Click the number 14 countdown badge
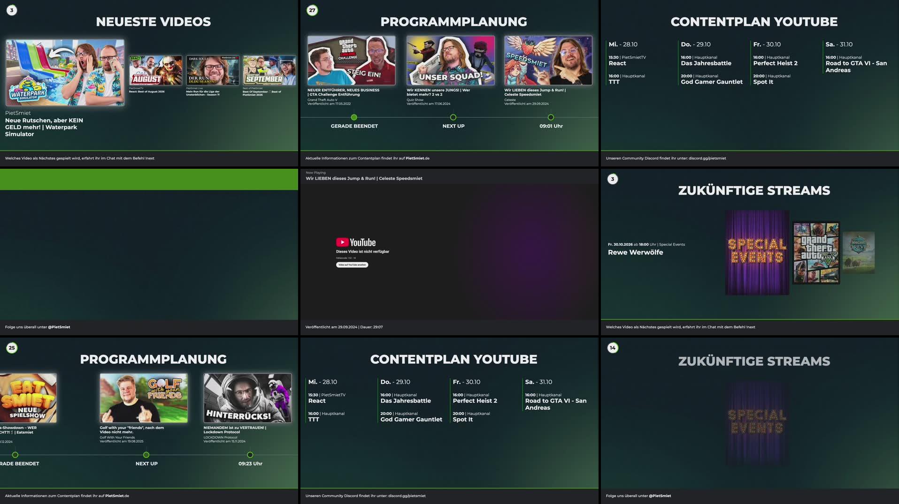The height and width of the screenshot is (504, 899). click(613, 348)
